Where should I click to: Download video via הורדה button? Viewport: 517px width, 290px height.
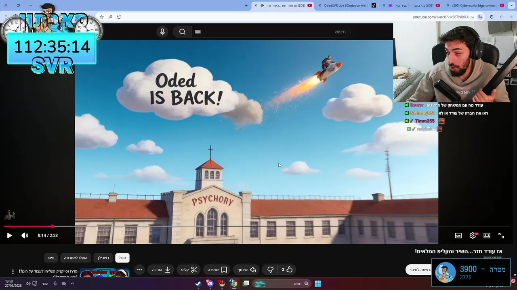[161, 269]
